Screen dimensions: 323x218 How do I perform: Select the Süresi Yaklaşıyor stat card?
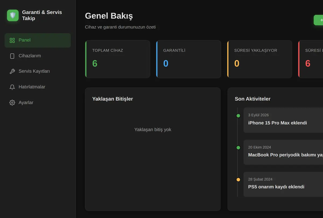(x=260, y=59)
